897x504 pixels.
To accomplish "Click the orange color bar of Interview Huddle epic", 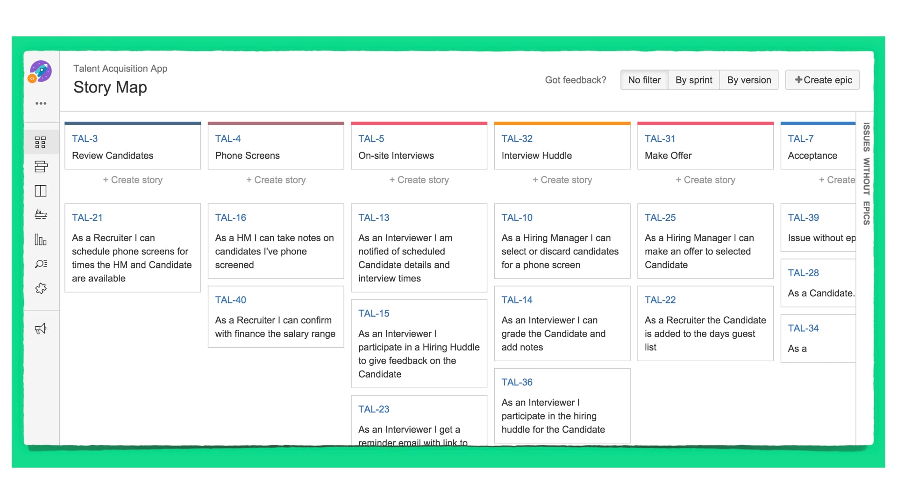I will (x=562, y=123).
